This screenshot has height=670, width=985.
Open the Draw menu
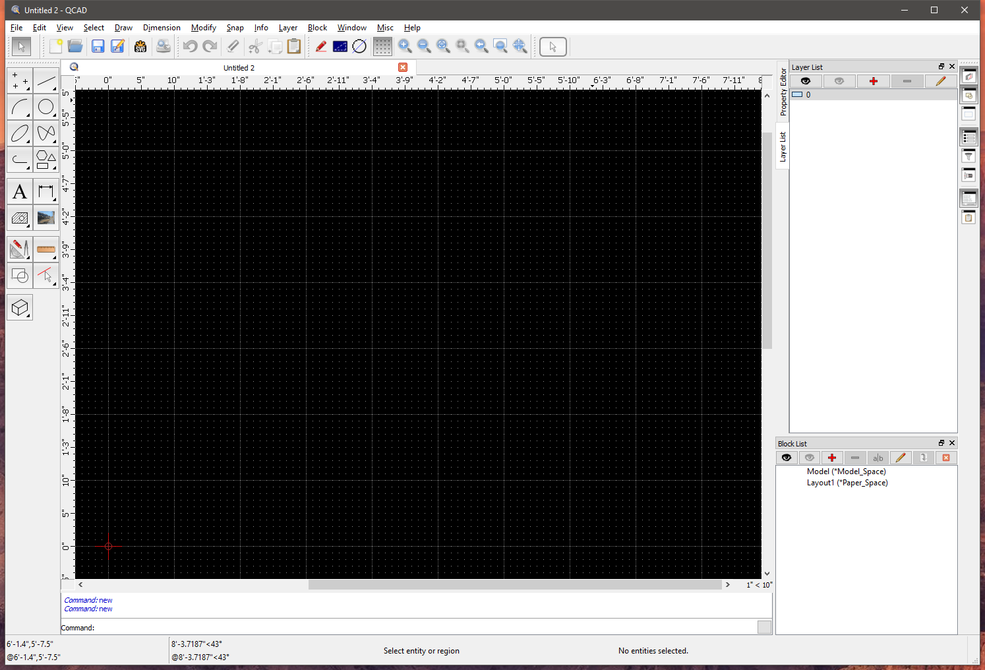[123, 28]
